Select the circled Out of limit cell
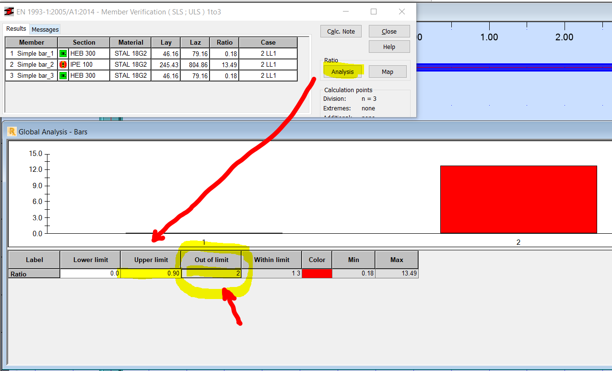612x371 pixels. (x=211, y=273)
